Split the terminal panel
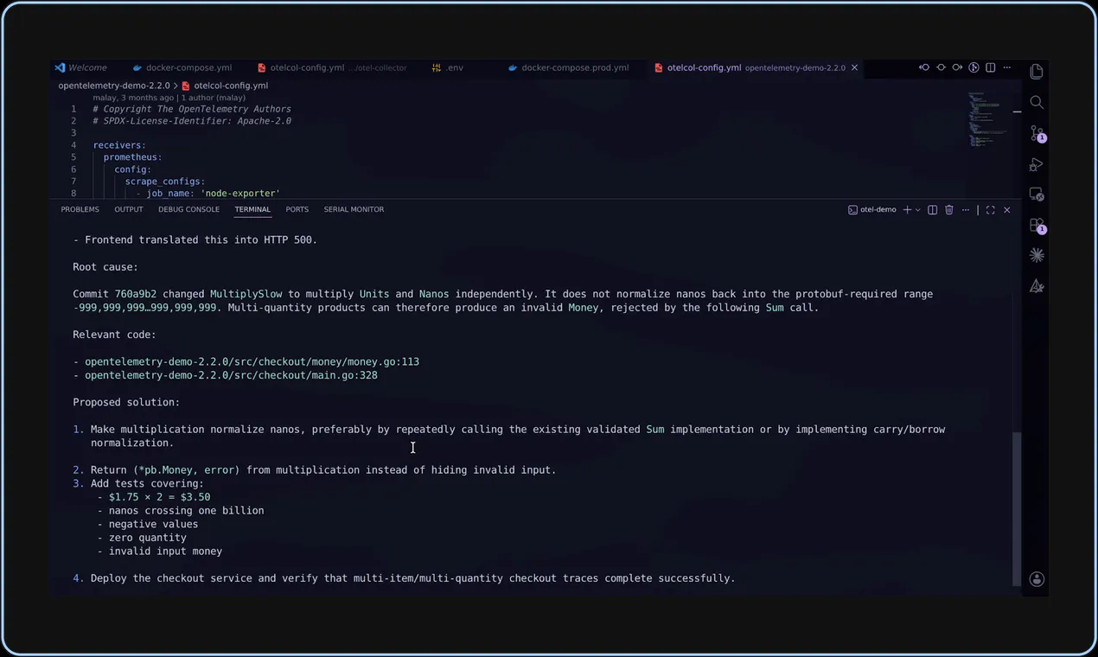 (x=932, y=210)
